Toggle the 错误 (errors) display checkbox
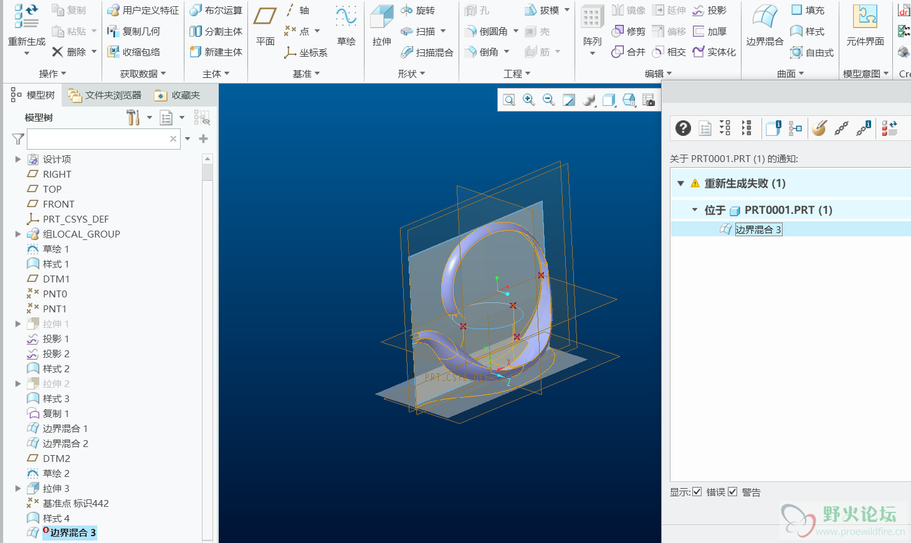 tap(697, 492)
